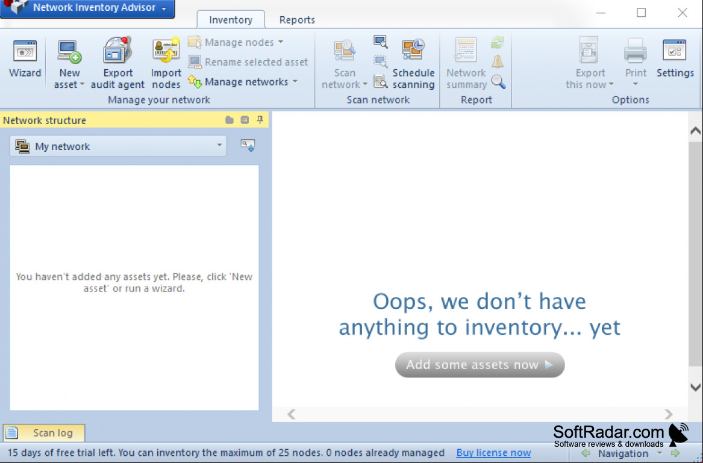Click the dashed-outline monitor scan icon

(381, 61)
